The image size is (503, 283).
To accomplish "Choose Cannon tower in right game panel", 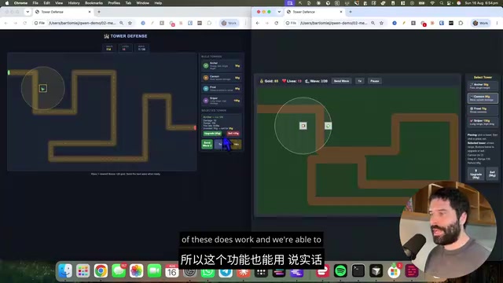I will pyautogui.click(x=483, y=97).
